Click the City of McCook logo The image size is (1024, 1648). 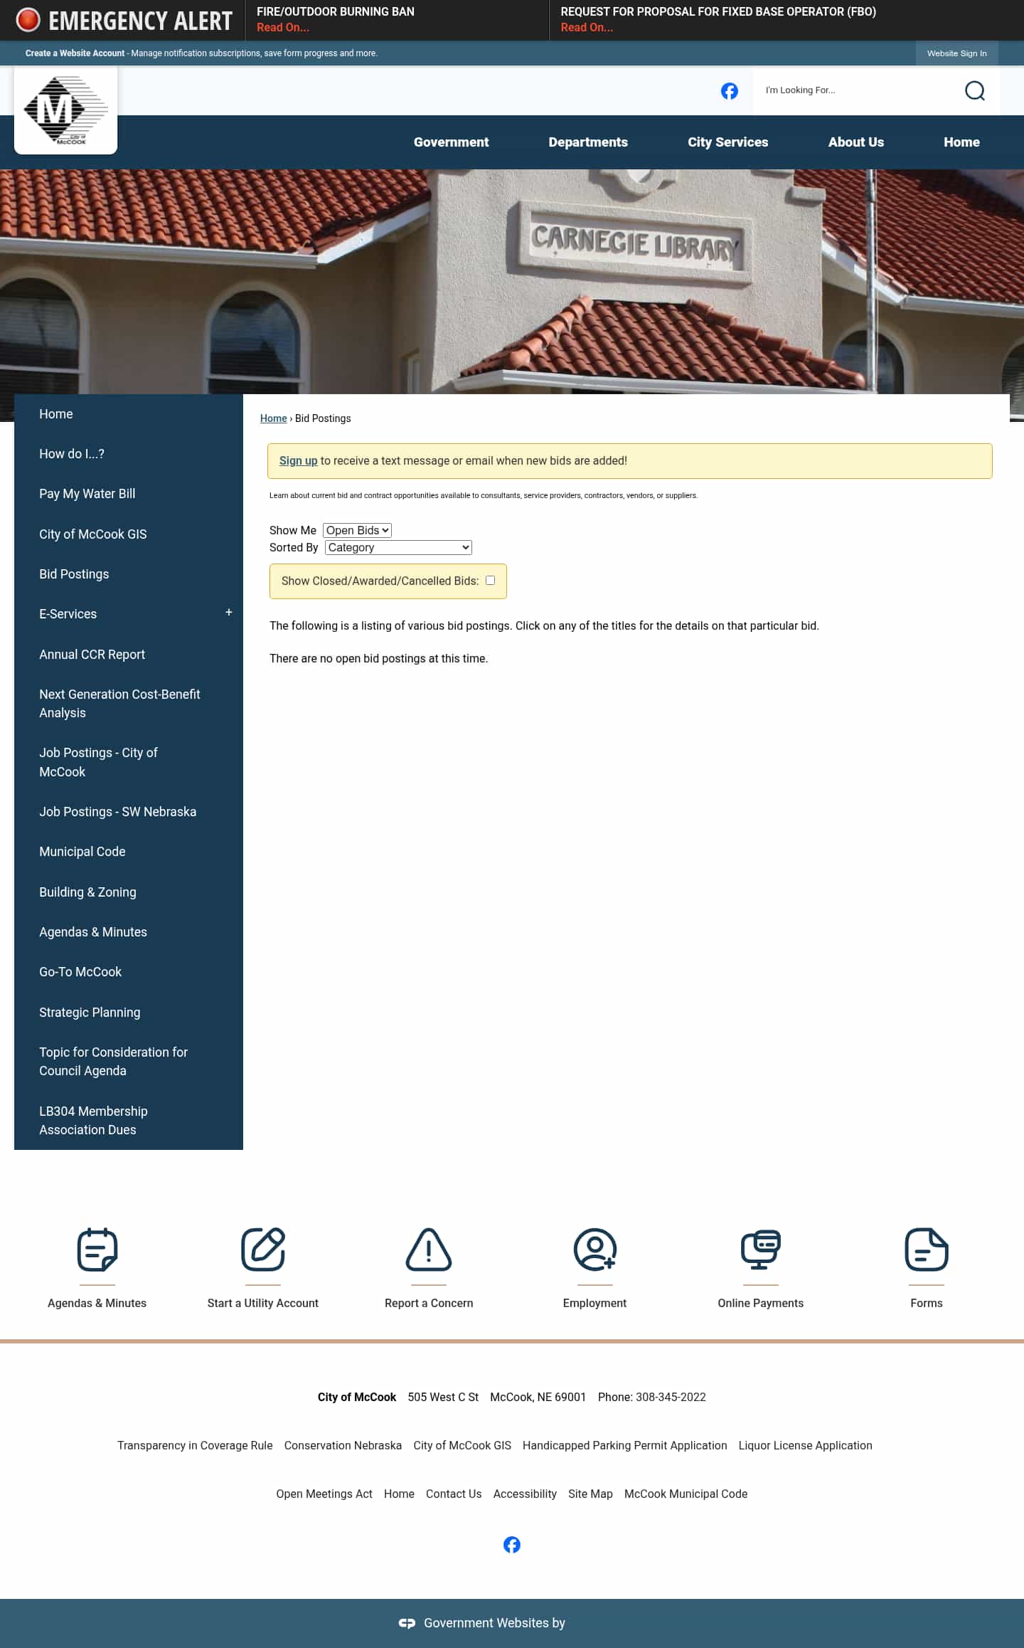coord(65,110)
